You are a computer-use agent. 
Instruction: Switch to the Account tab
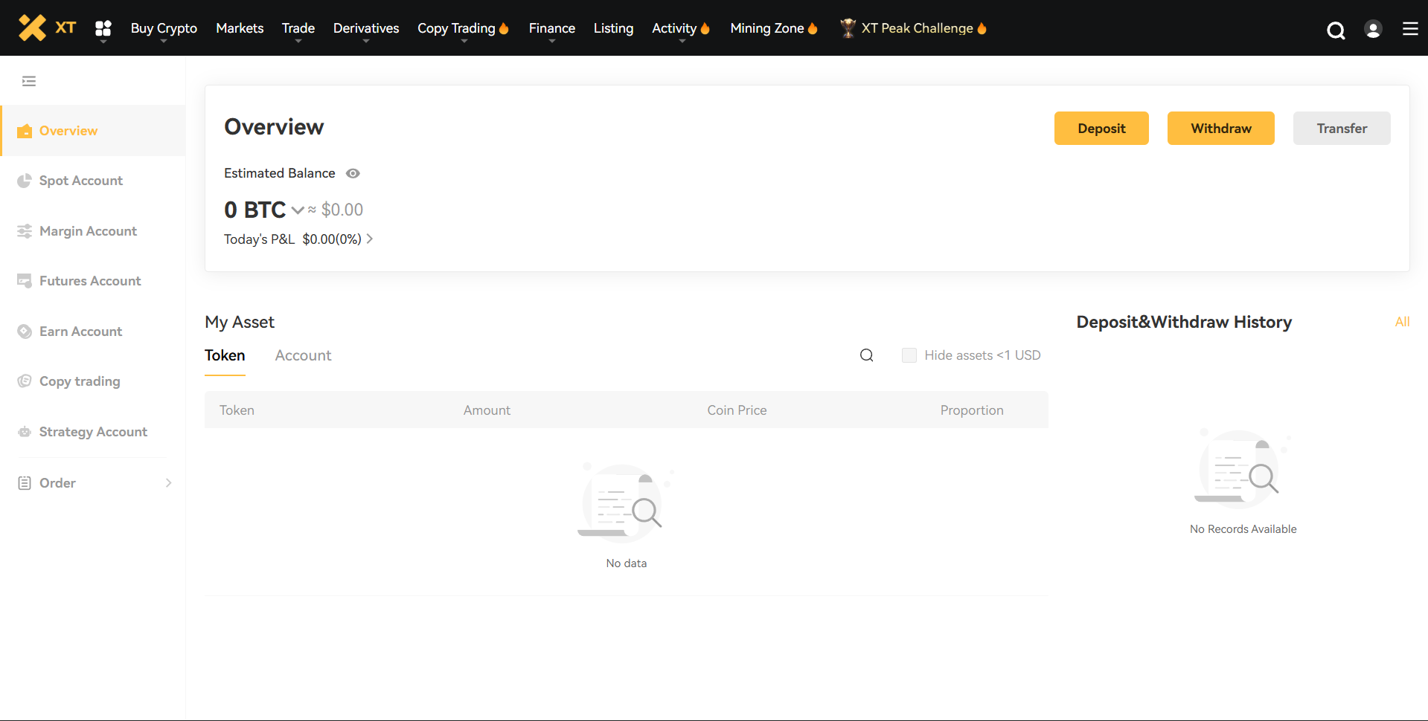coord(303,355)
